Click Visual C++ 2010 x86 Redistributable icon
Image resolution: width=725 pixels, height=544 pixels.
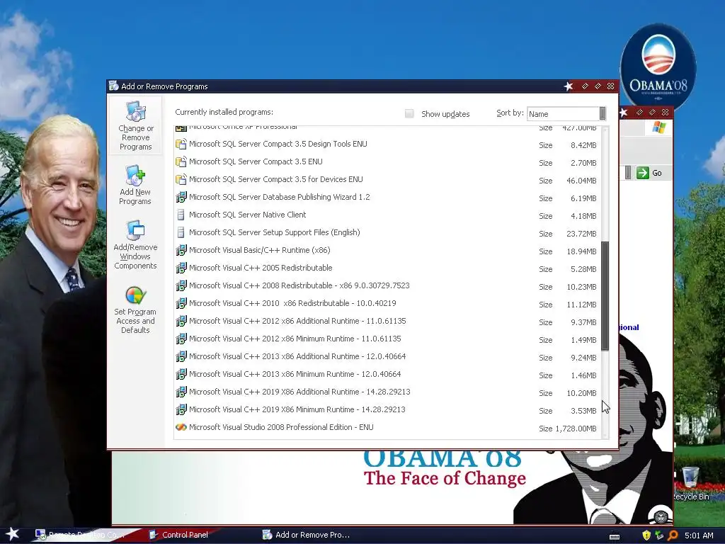(x=181, y=303)
